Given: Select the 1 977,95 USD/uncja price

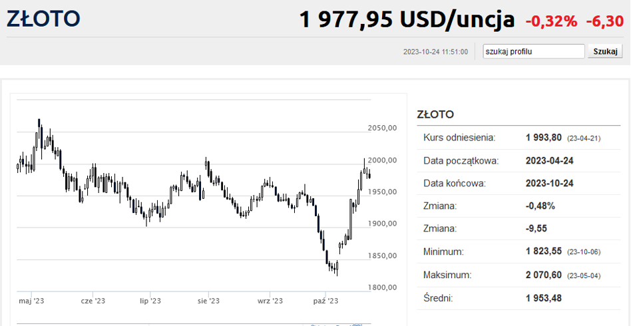Looking at the screenshot, I should (x=407, y=20).
